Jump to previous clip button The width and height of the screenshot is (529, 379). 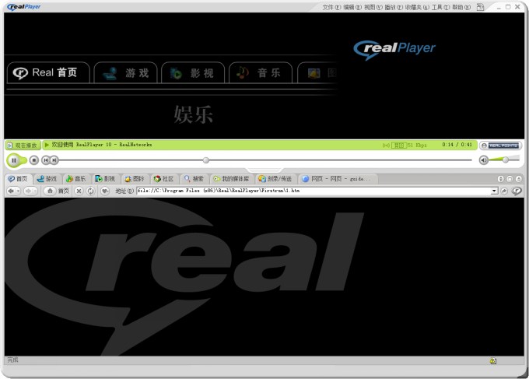click(46, 160)
